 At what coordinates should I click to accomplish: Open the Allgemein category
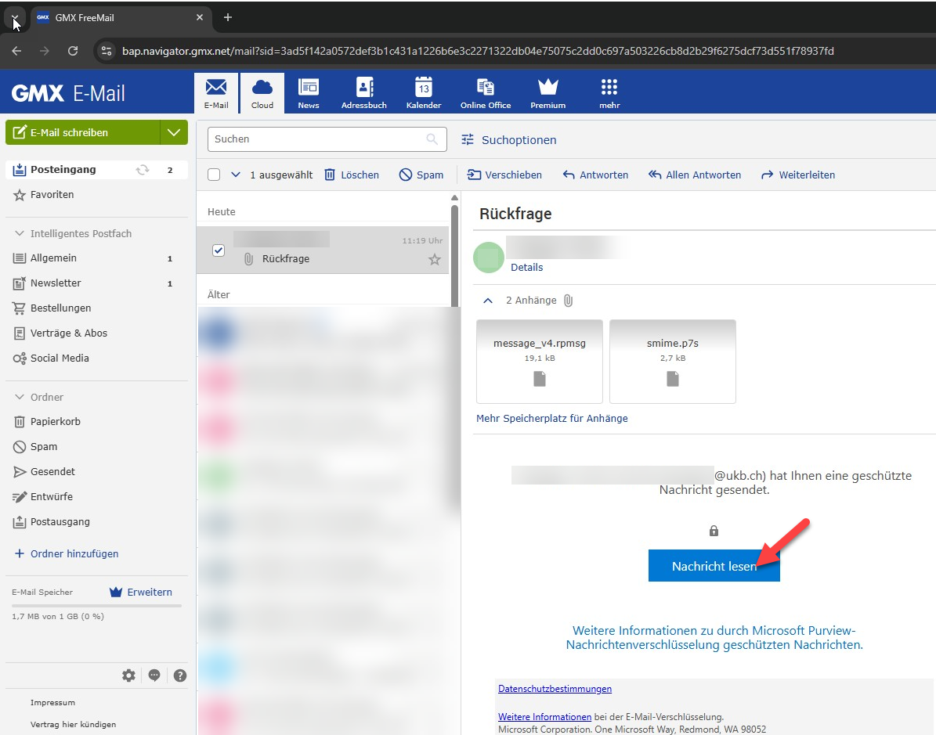pyautogui.click(x=96, y=258)
